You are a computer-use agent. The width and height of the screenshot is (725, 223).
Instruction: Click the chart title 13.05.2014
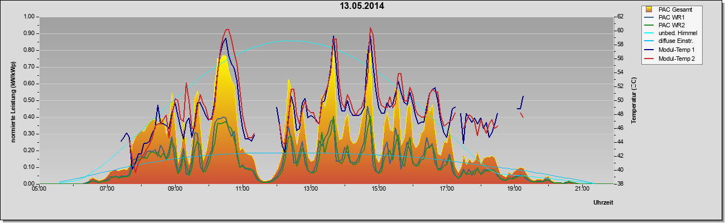tap(362, 6)
